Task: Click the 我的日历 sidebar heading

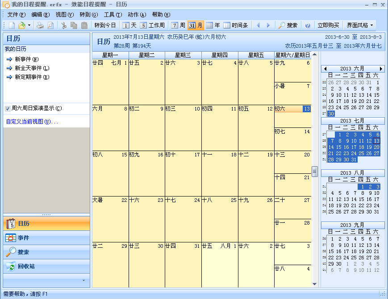Action: point(16,49)
